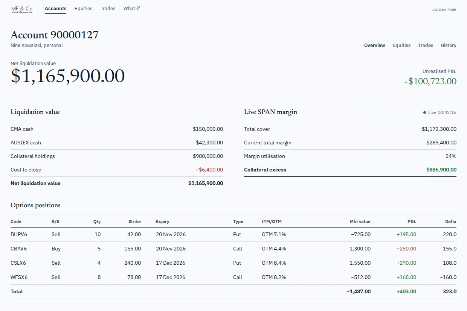Click Nina Kowalski, personal subtitle
Screen dimensions: 467x311
(x=37, y=46)
